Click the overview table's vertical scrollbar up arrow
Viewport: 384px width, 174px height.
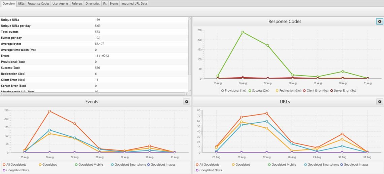[190, 18]
